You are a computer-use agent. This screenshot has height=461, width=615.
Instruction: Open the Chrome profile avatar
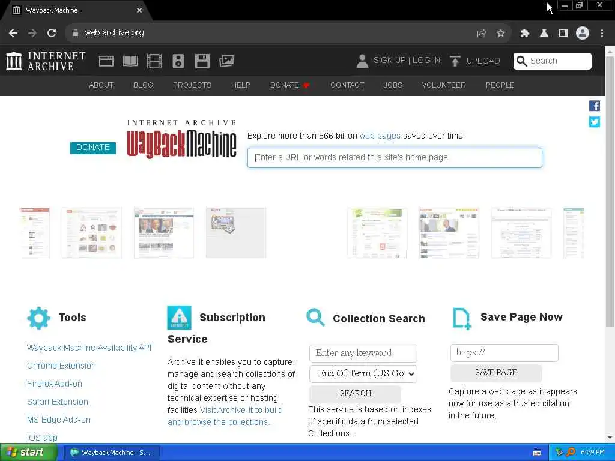coord(583,33)
